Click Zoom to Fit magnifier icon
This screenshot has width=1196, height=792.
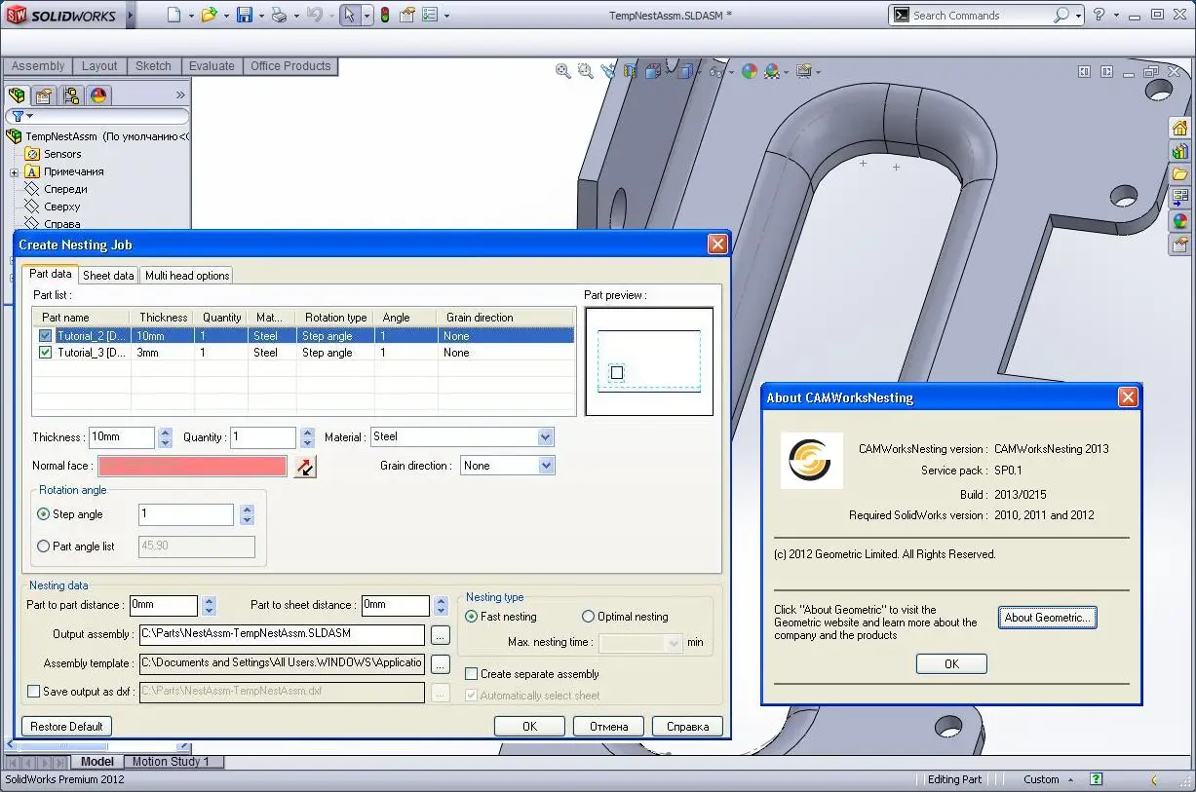(x=563, y=71)
